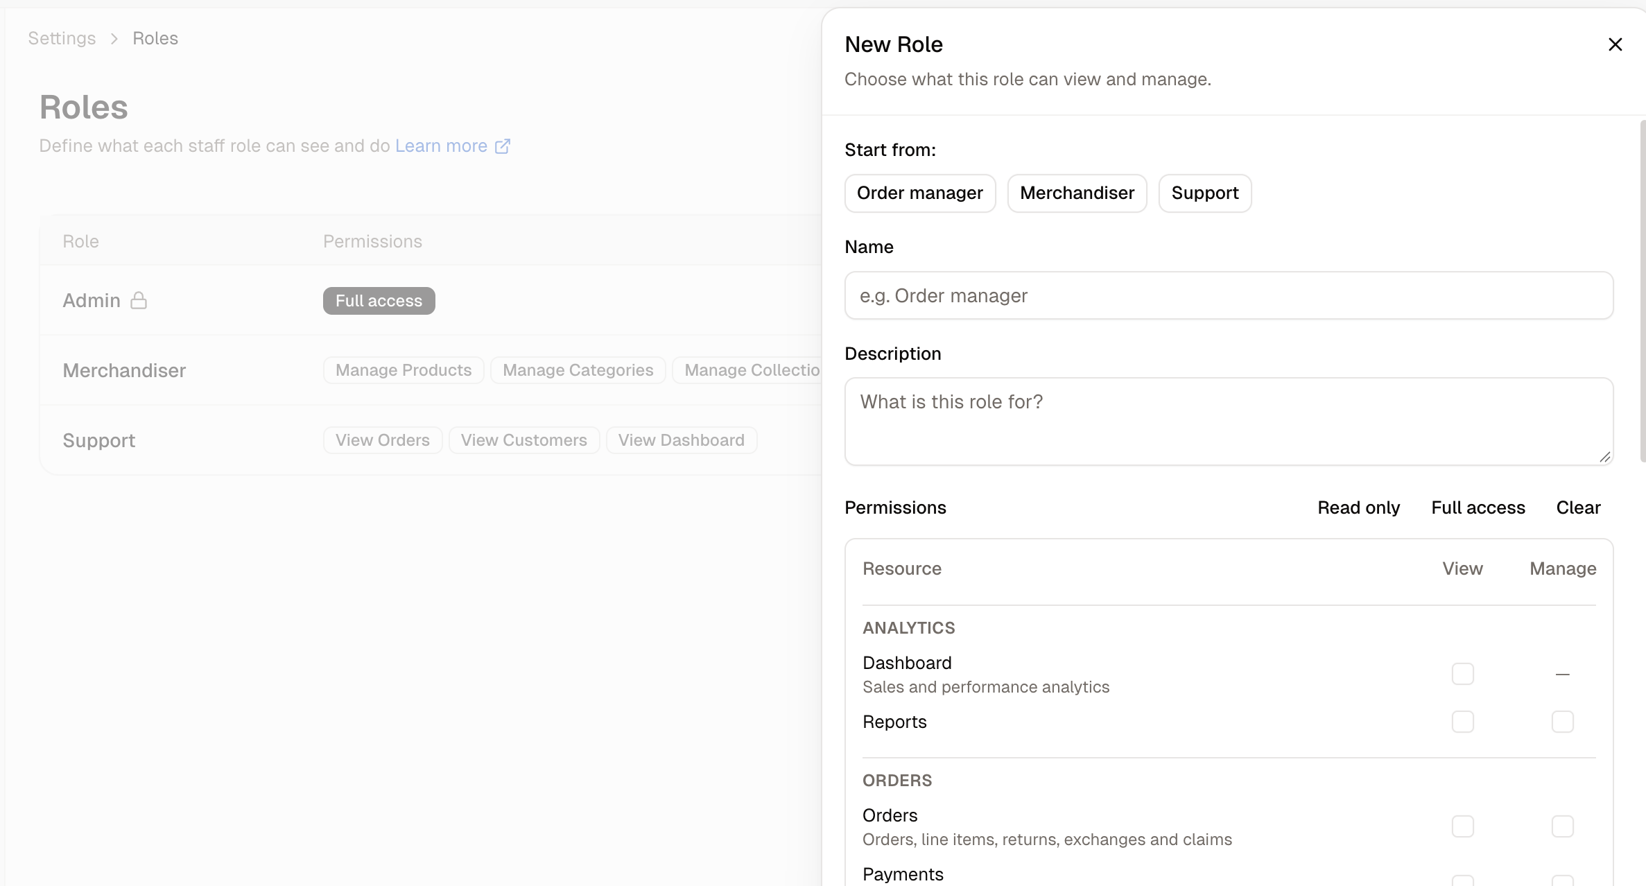Focus the Description text area
The width and height of the screenshot is (1646, 886).
[1229, 422]
